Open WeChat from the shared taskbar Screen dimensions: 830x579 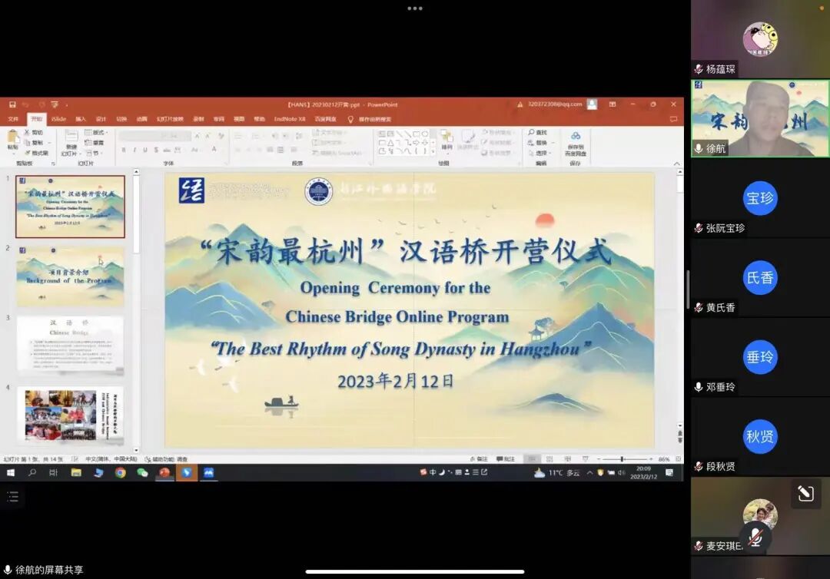pyautogui.click(x=142, y=473)
